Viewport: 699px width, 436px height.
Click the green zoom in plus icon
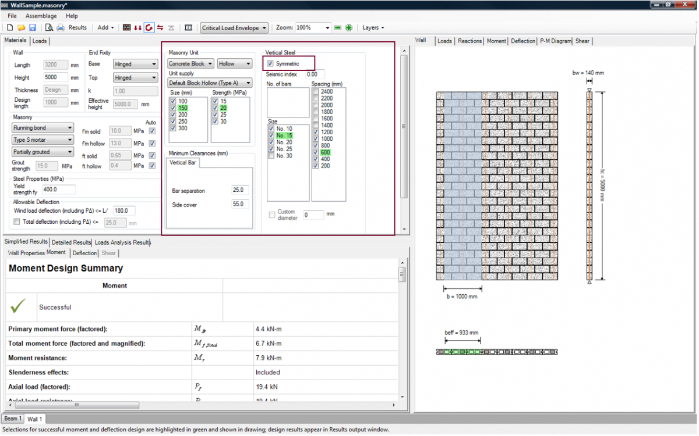[x=348, y=27]
